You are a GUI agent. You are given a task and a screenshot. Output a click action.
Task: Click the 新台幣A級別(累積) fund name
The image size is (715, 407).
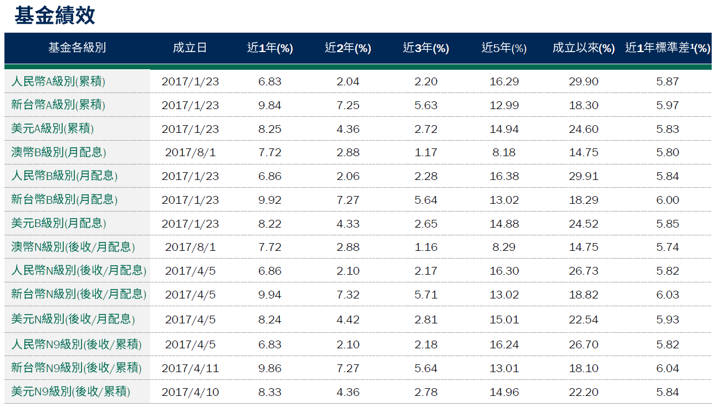(x=58, y=105)
